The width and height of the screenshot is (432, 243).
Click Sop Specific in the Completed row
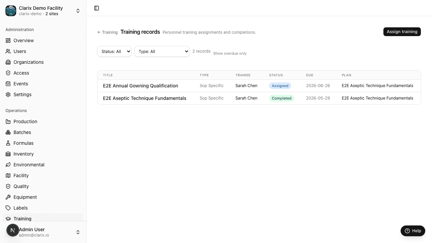212,98
